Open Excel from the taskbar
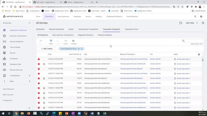207x116 pixels. 105,113
